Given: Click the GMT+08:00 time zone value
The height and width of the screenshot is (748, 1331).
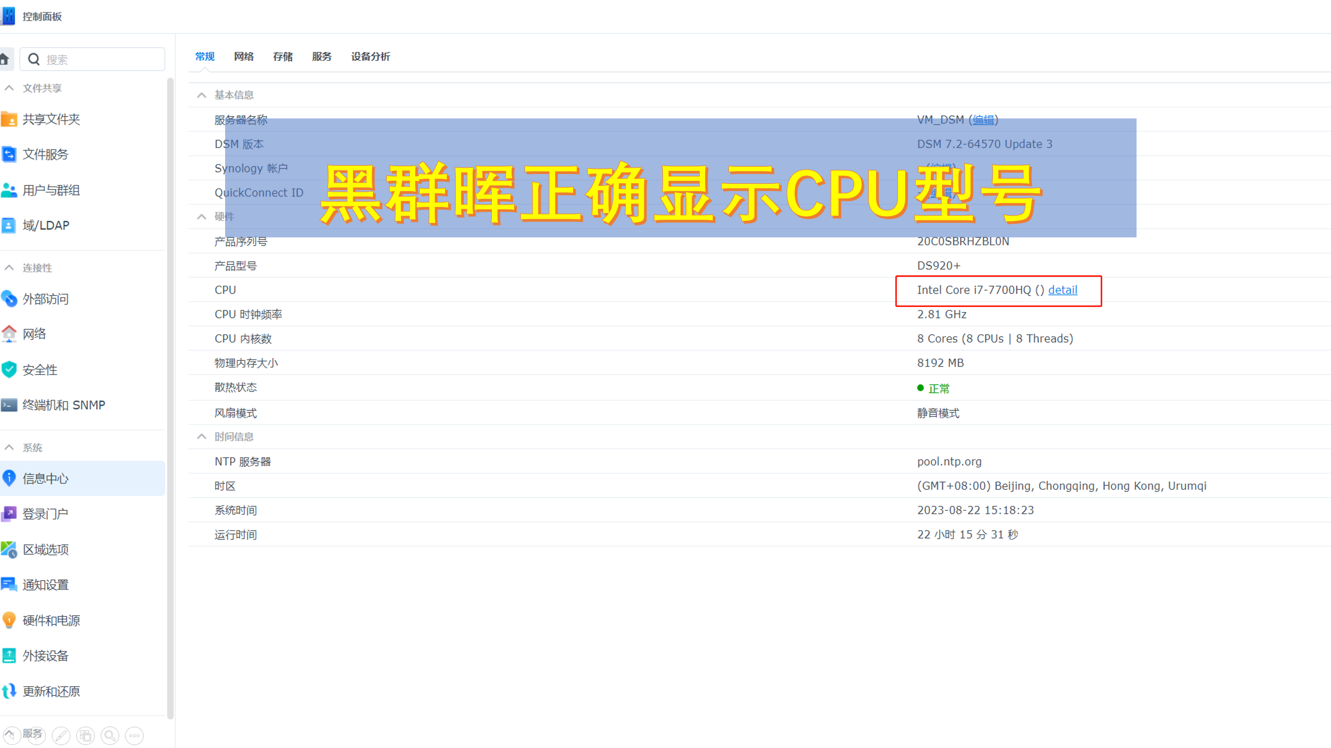Looking at the screenshot, I should tap(1062, 486).
